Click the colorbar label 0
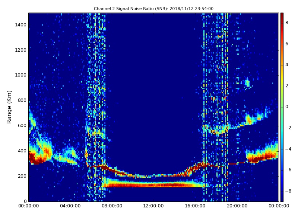Screen dimensions: 298x223 pos(287,107)
